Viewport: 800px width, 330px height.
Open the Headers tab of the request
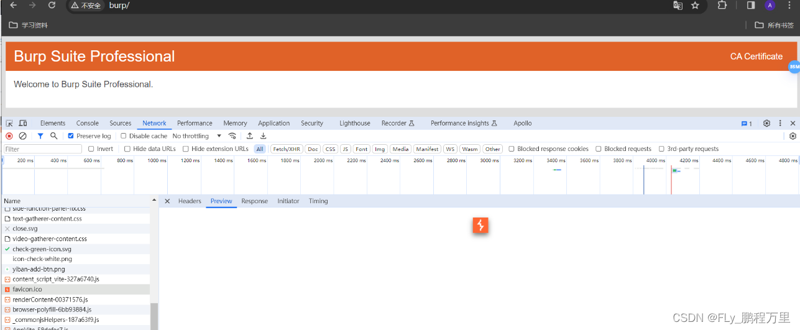pyautogui.click(x=190, y=201)
